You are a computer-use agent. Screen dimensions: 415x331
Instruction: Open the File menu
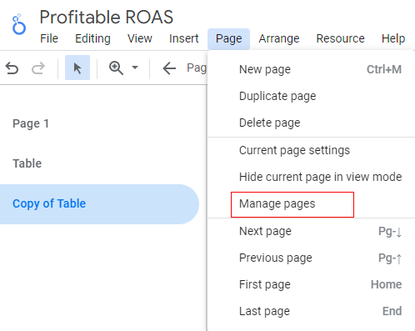tap(49, 38)
